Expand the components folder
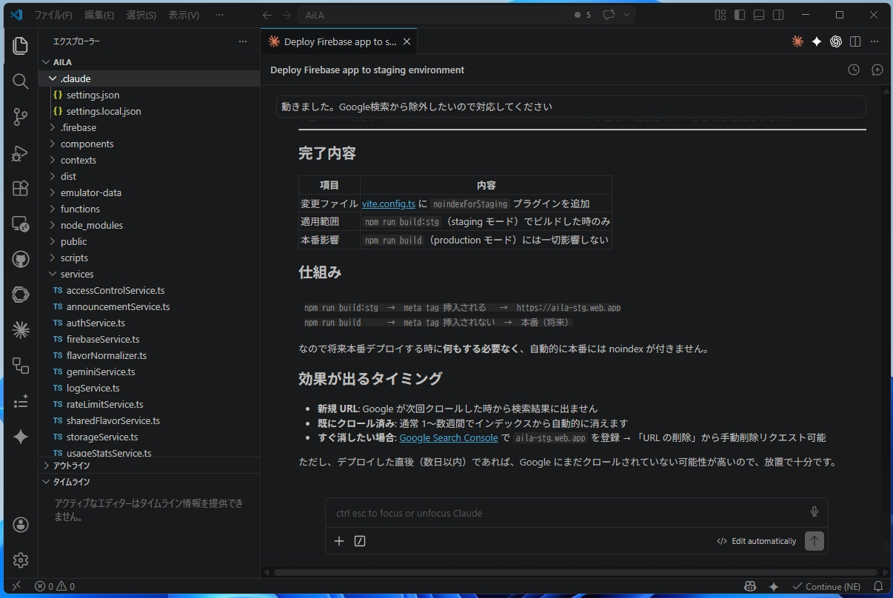Viewport: 893px width, 598px height. coord(149,144)
